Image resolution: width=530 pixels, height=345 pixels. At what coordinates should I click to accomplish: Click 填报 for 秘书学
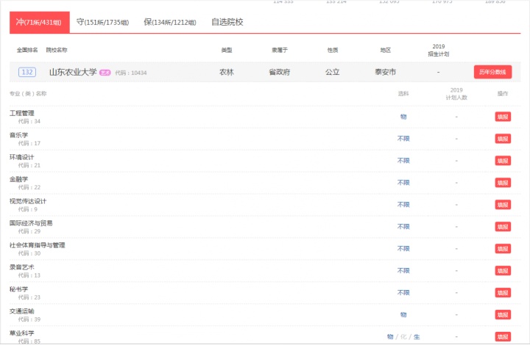click(x=503, y=293)
